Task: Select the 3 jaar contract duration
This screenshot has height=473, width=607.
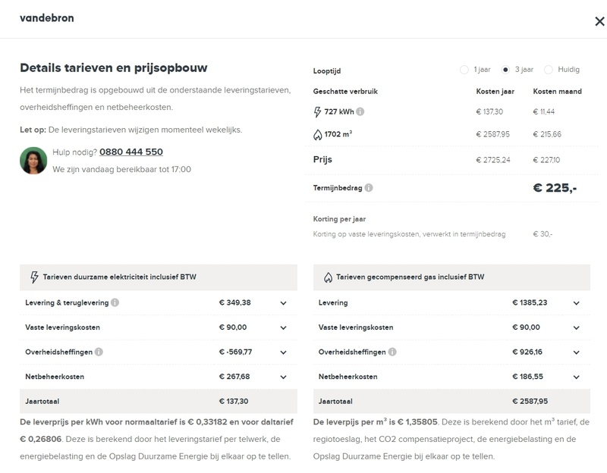Action: 506,70
